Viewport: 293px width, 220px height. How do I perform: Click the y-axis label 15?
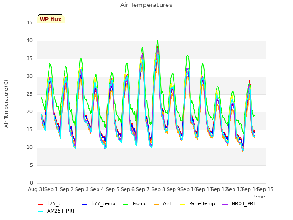click(x=29, y=129)
